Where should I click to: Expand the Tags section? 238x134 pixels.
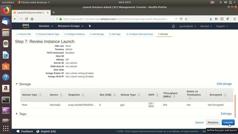(16, 114)
